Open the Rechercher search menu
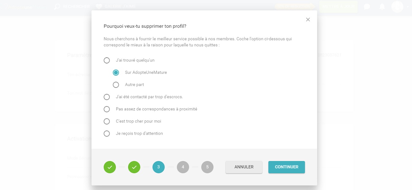Image resolution: width=412 pixels, height=190 pixels. [72, 6]
